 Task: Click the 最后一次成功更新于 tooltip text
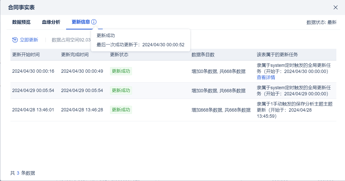tap(140, 45)
